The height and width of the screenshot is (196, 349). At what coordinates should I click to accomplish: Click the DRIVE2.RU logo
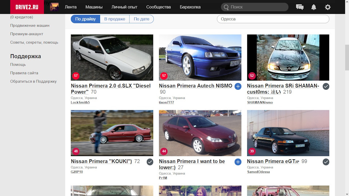click(x=27, y=7)
